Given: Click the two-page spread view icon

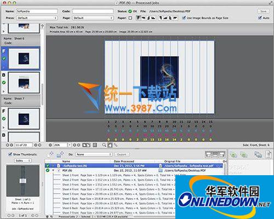Looking at the screenshot, I should point(87,145).
